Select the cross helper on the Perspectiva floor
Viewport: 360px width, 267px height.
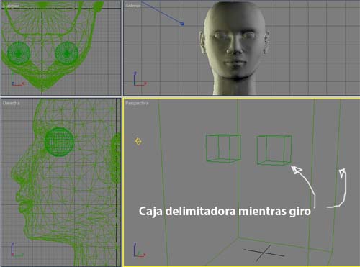tap(264, 253)
